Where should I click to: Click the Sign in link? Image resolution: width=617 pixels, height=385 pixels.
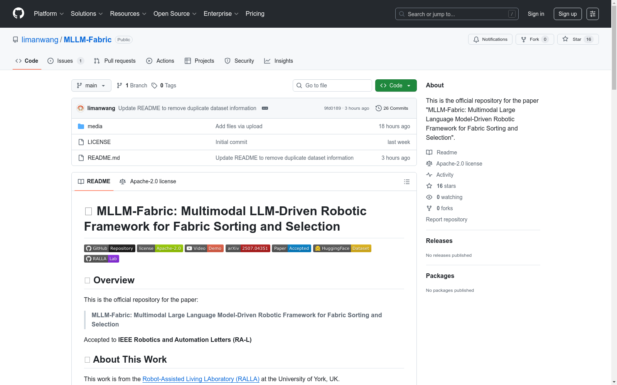[536, 14]
